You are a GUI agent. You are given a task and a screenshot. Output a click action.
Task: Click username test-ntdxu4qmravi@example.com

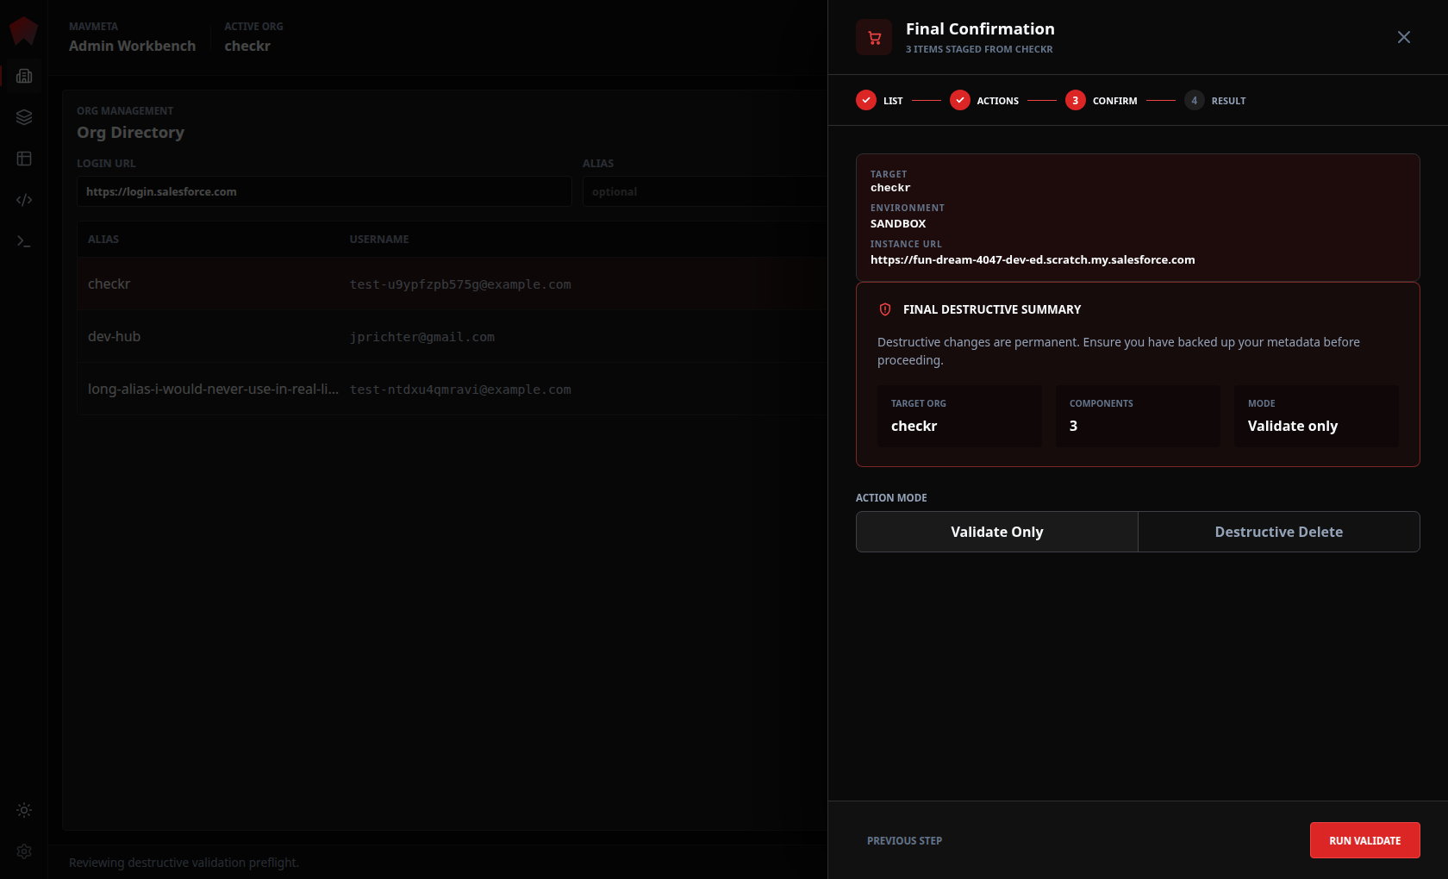[460, 390]
